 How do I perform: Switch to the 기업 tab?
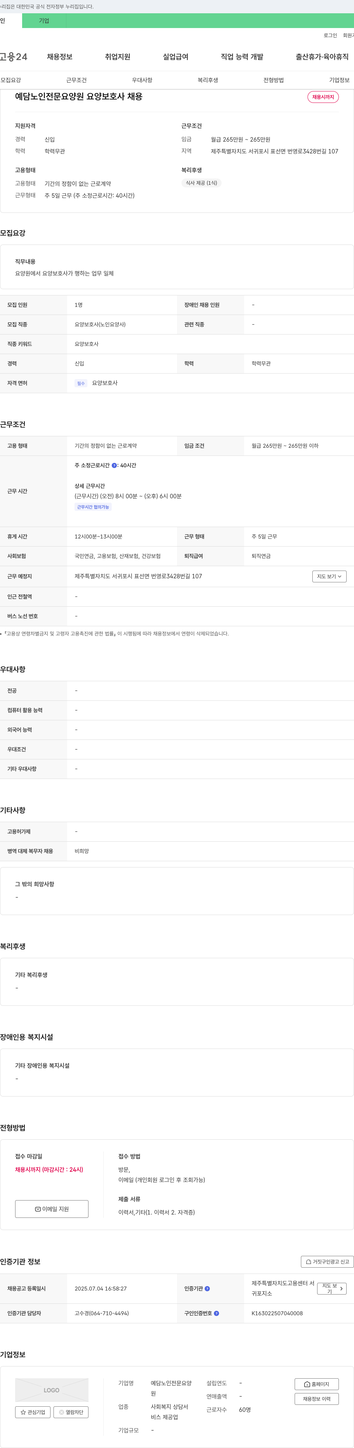point(44,21)
